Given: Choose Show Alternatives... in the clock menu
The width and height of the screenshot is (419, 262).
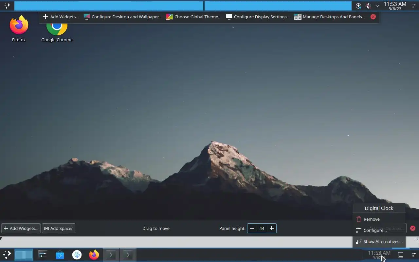Looking at the screenshot, I should 379,241.
